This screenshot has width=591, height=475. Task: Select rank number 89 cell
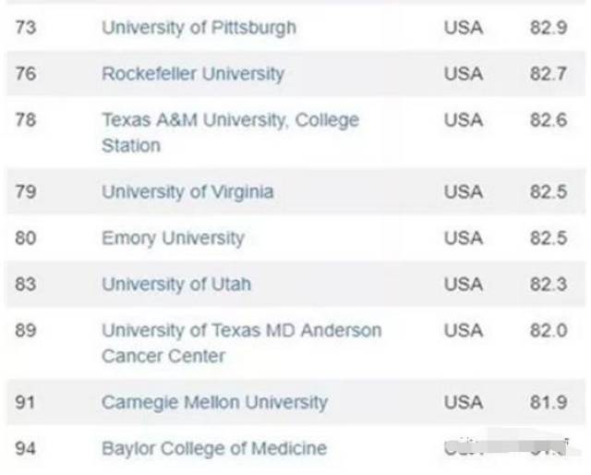coord(26,330)
